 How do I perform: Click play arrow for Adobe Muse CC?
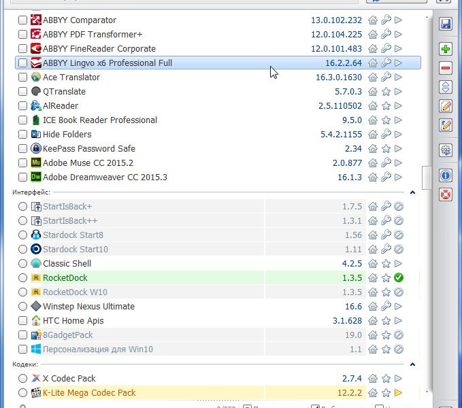tap(398, 163)
